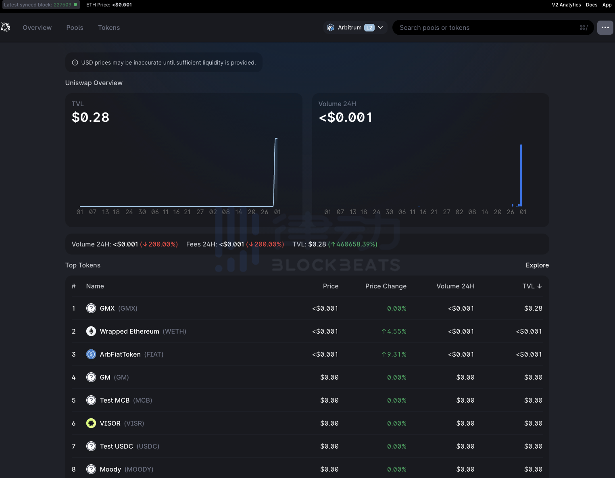This screenshot has width=615, height=478.
Task: Click the Test USDC token icon
Action: [91, 446]
